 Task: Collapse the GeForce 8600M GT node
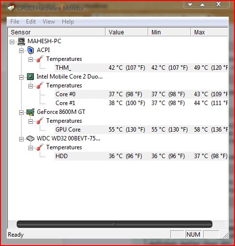coord(21,112)
